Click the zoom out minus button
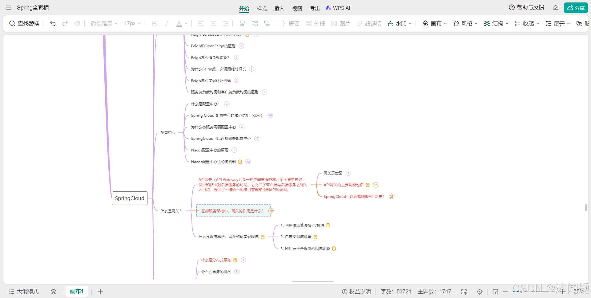The width and height of the screenshot is (591, 298). (505, 292)
